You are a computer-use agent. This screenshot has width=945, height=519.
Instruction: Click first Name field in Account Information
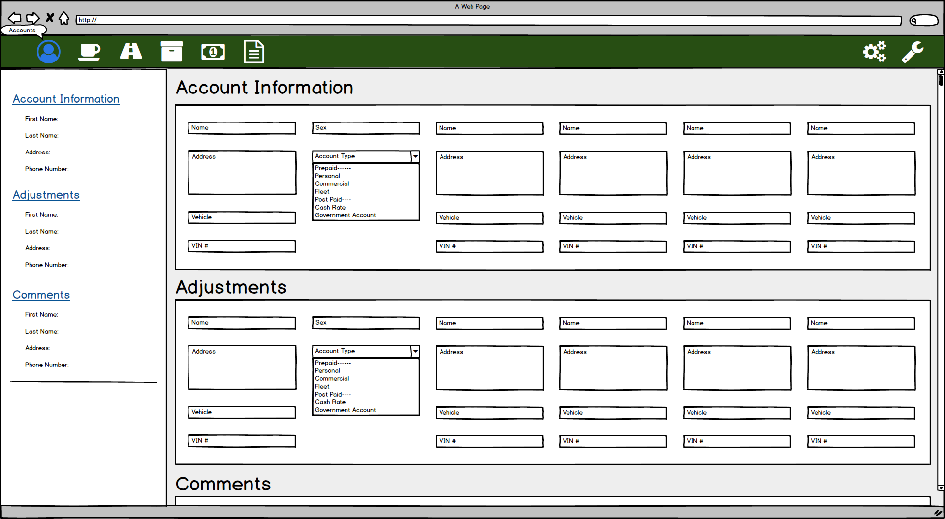click(x=242, y=128)
